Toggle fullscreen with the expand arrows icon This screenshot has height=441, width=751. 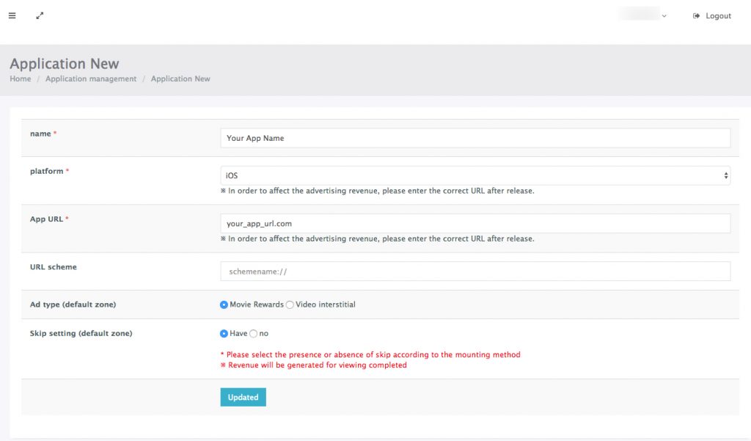click(40, 15)
